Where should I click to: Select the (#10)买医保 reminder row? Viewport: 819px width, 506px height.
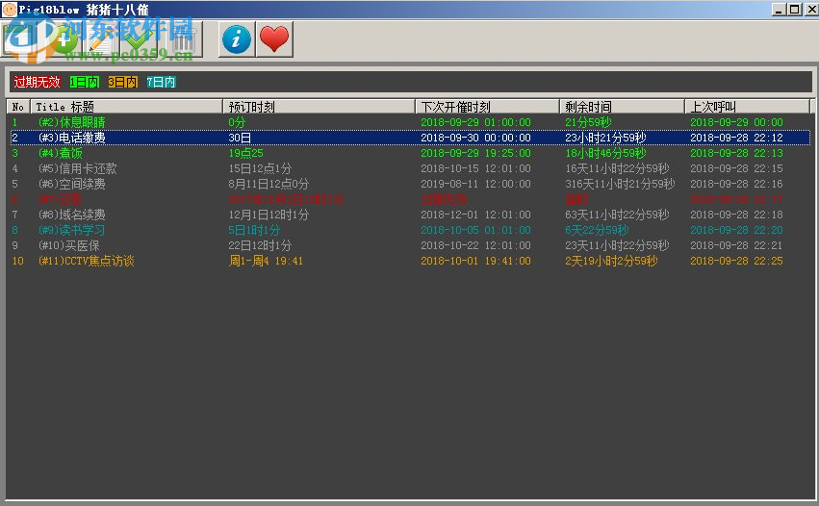(410, 245)
